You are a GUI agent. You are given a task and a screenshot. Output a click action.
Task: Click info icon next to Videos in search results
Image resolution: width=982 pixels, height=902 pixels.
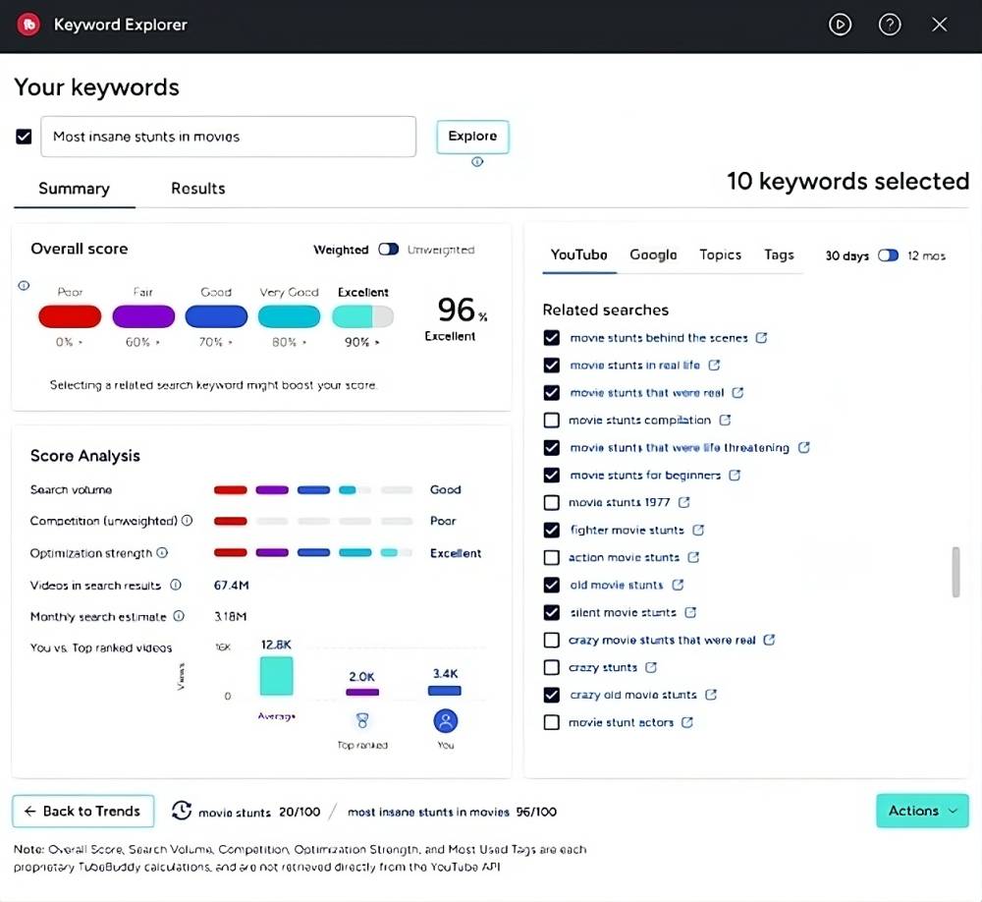(176, 585)
